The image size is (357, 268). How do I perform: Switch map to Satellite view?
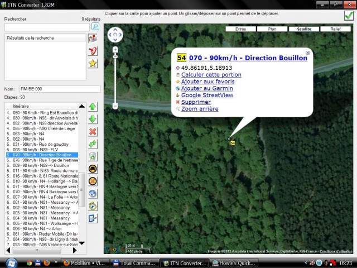[304, 28]
